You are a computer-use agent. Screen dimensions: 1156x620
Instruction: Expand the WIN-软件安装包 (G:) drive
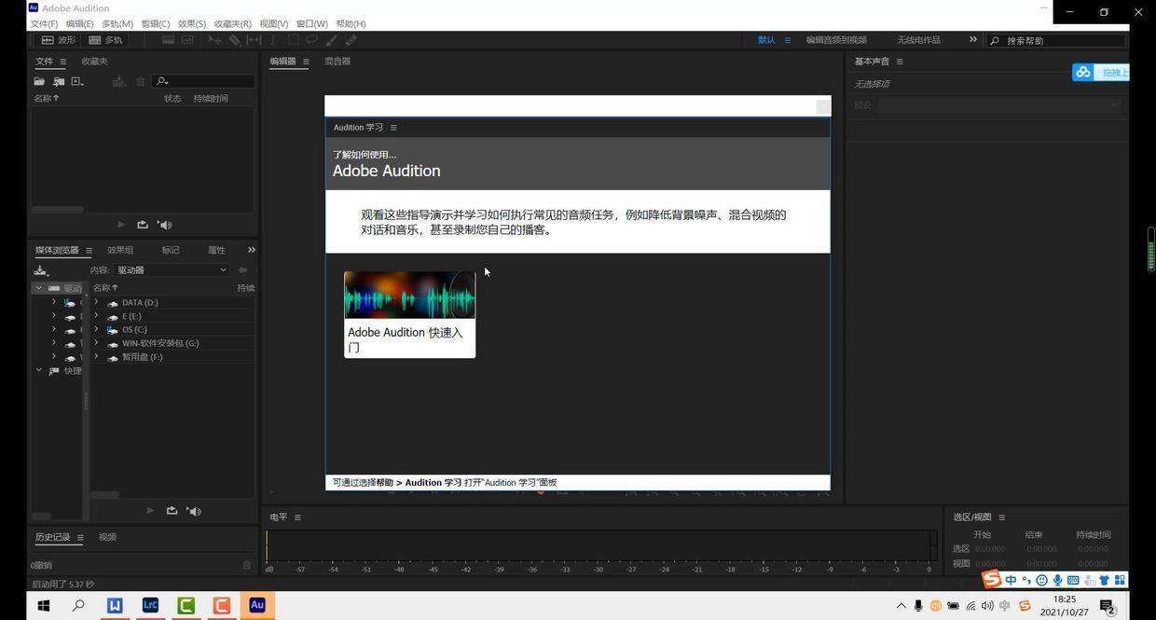(96, 343)
